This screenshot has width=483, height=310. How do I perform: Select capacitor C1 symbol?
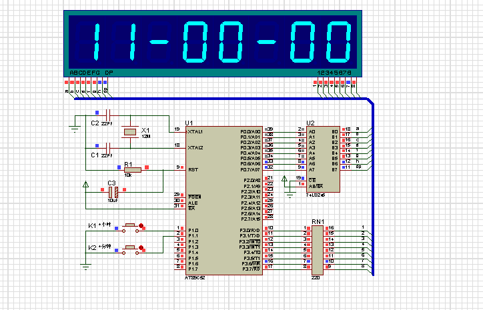(x=107, y=147)
